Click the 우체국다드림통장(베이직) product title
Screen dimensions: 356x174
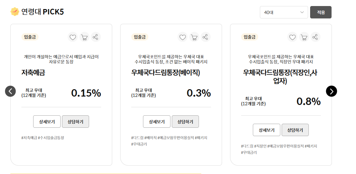click(x=165, y=73)
